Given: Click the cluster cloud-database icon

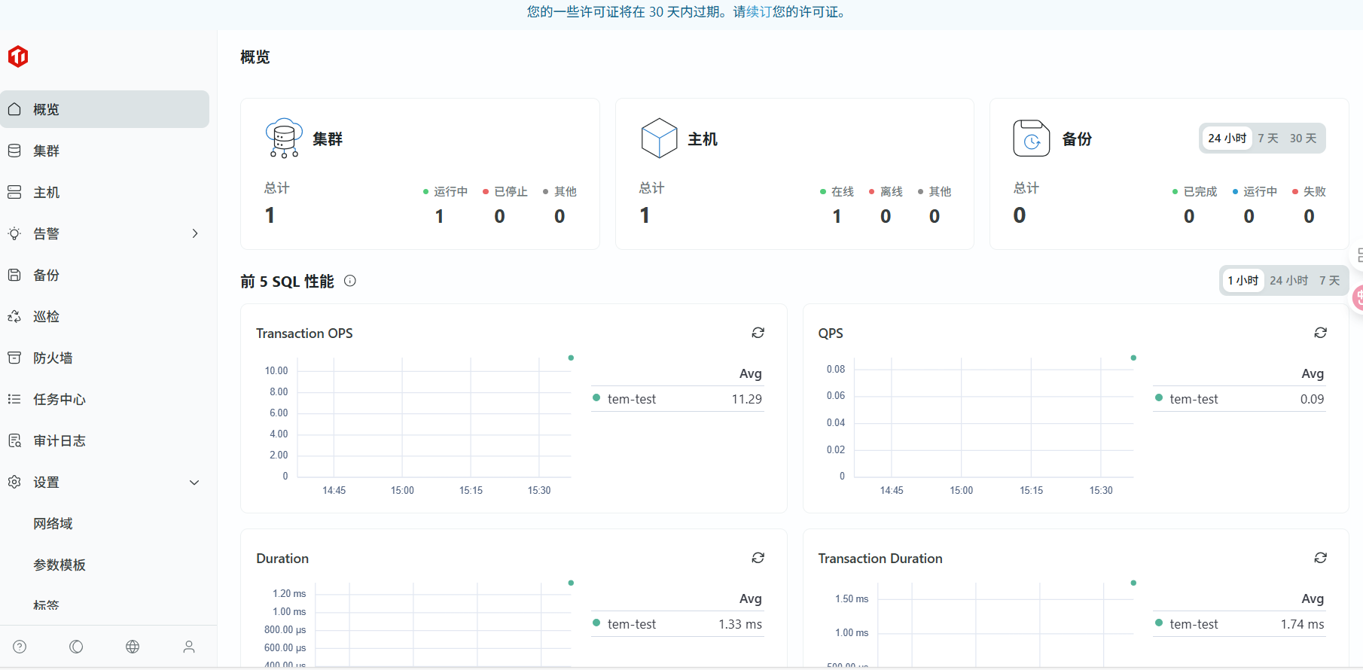Looking at the screenshot, I should click(284, 138).
